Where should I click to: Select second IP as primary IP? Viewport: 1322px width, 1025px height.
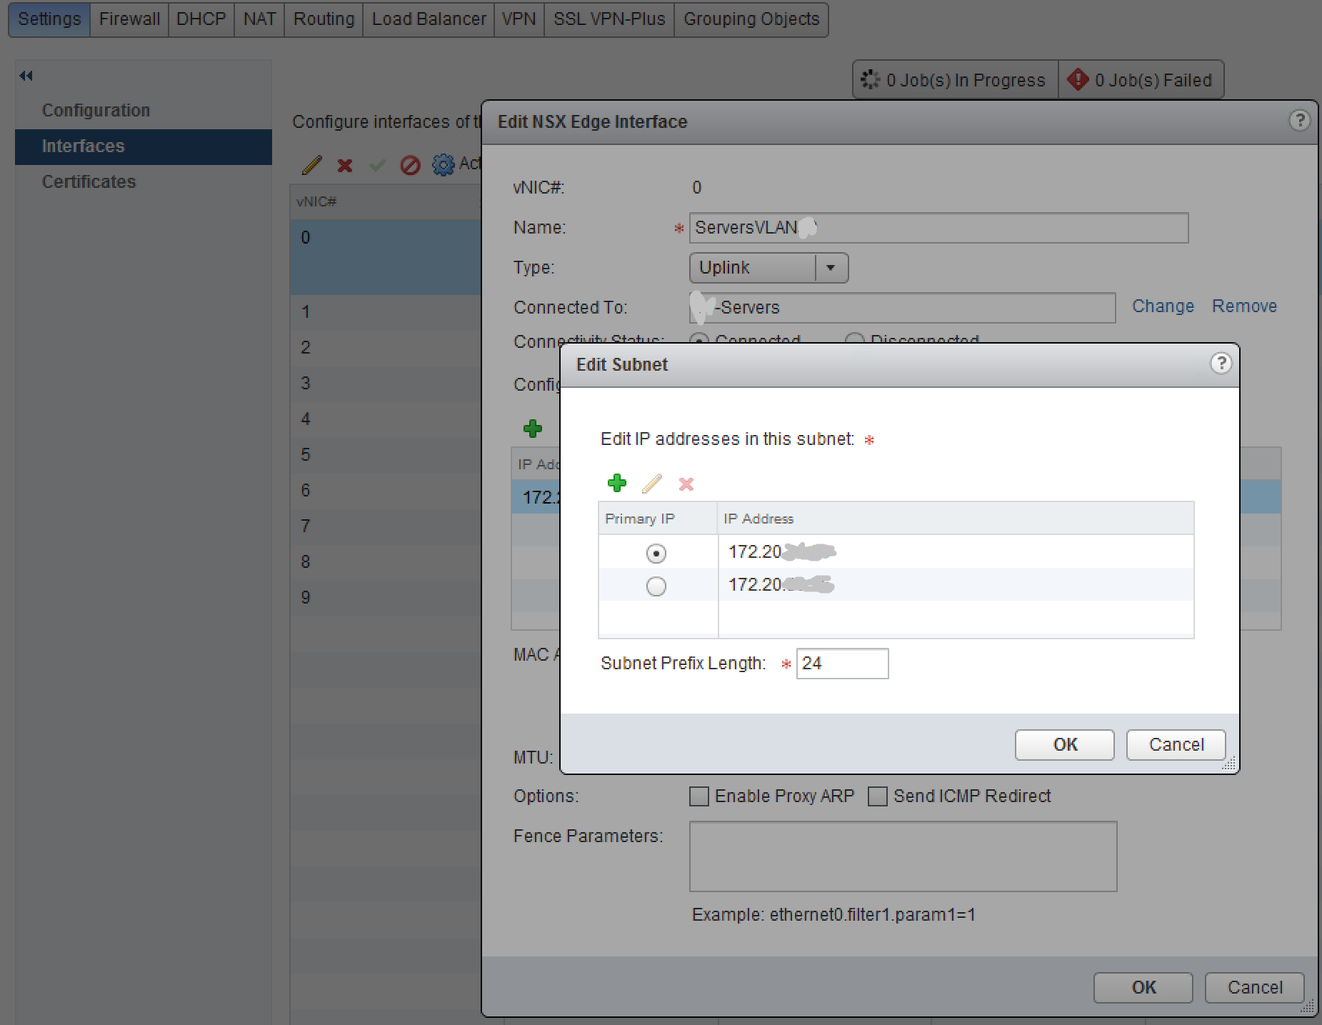tap(656, 586)
